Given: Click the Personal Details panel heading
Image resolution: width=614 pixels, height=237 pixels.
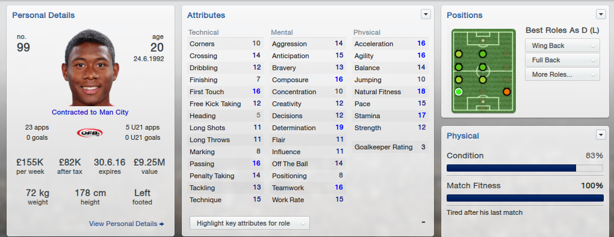Looking at the screenshot, I should pyautogui.click(x=43, y=15).
